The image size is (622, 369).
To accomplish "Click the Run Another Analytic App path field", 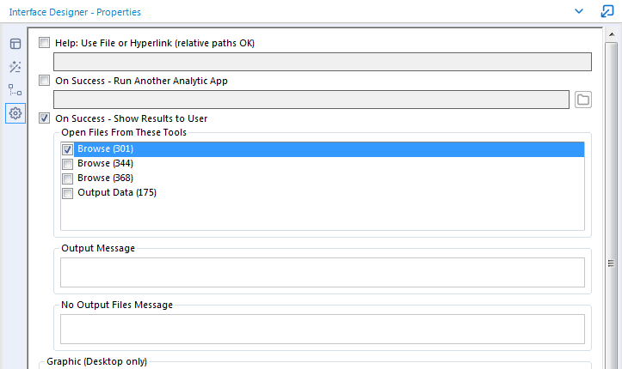I will tap(311, 100).
